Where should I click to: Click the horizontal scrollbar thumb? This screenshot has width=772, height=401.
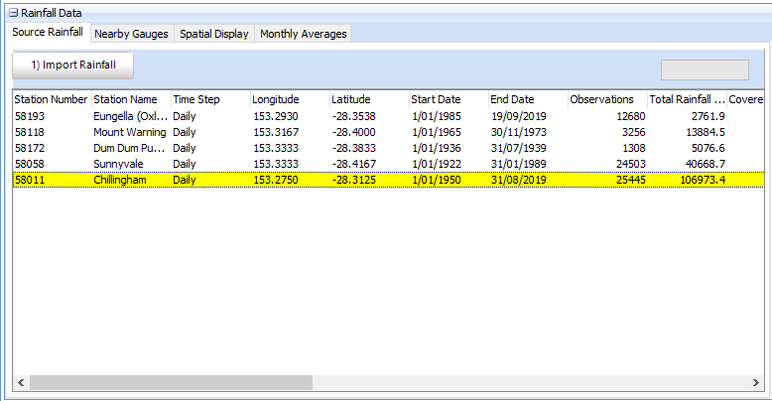click(x=171, y=382)
